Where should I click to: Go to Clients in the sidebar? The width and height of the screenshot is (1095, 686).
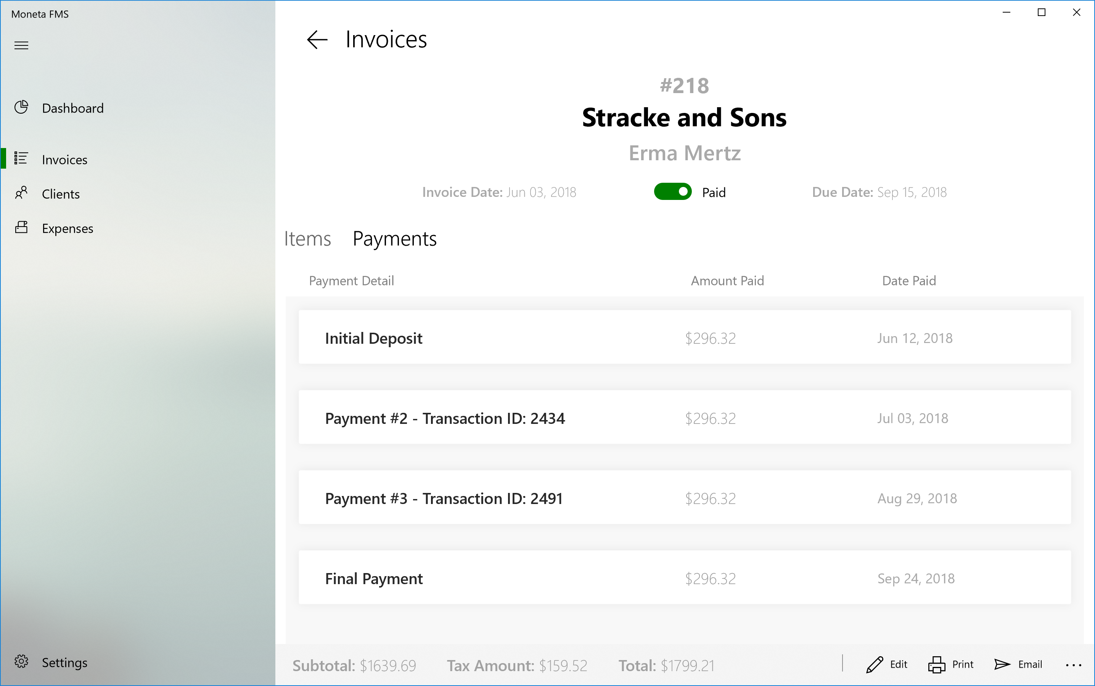click(x=61, y=194)
